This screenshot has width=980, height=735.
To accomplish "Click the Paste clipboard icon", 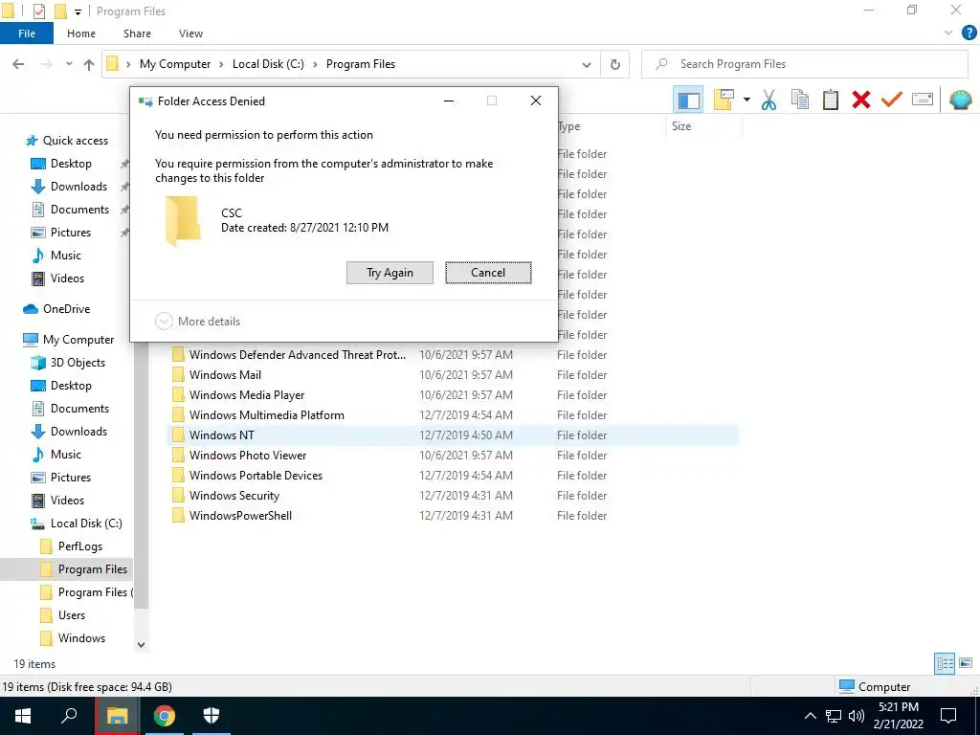I will click(831, 100).
